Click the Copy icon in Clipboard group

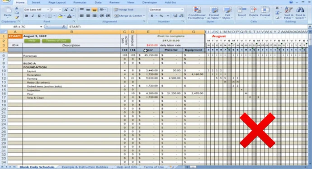click(17, 13)
